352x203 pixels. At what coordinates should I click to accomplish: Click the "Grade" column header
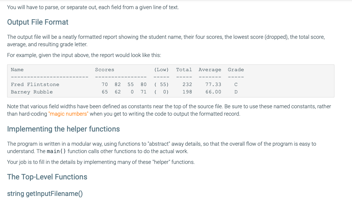[x=236, y=69]
